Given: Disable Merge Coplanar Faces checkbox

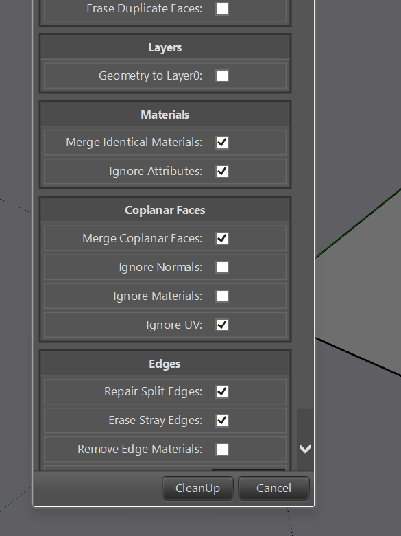Looking at the screenshot, I should point(222,238).
